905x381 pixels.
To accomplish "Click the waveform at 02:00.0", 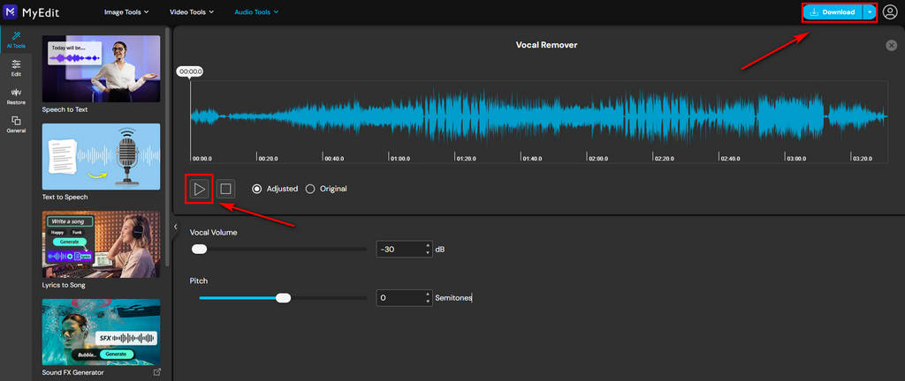I will coord(588,116).
